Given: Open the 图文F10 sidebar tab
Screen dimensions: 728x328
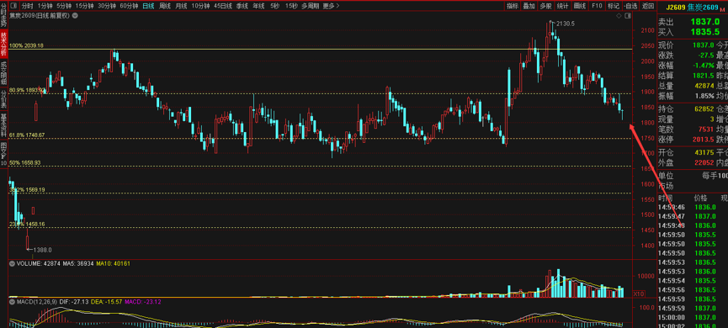Looking at the screenshot, I should pyautogui.click(x=3, y=154).
